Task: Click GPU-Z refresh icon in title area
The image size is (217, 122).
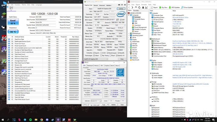Action: tap(122, 5)
